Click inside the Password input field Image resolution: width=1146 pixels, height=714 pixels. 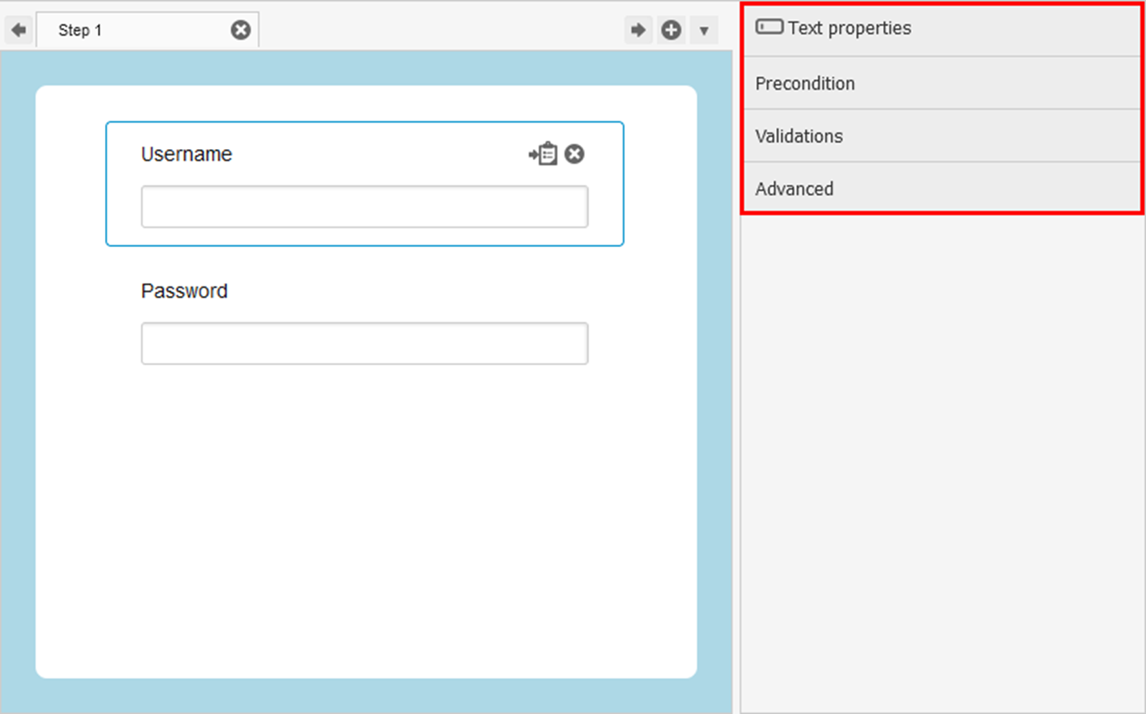364,343
